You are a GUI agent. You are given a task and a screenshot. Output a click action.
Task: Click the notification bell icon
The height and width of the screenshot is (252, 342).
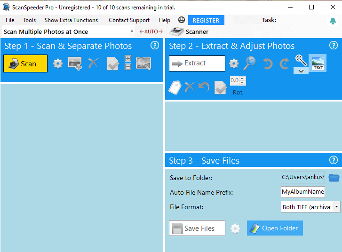pyautogui.click(x=333, y=21)
